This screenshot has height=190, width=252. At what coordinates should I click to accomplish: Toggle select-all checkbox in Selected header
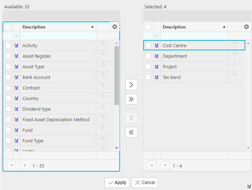[x=148, y=27]
